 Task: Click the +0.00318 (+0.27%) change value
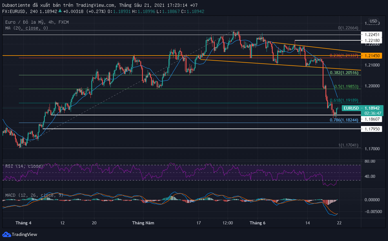(x=85, y=11)
